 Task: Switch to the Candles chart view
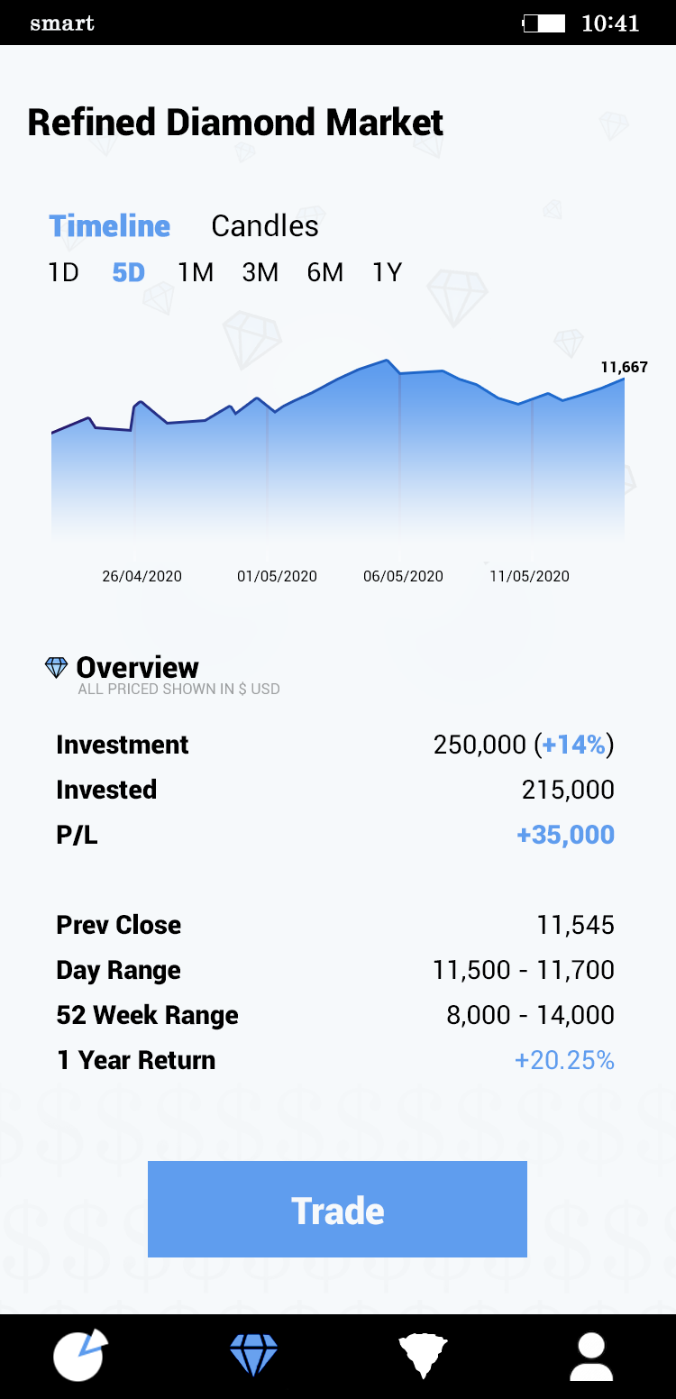[x=265, y=225]
